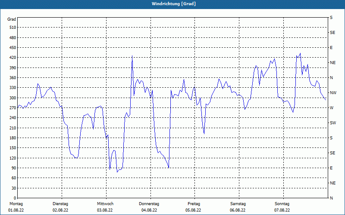Click the "N" compass label beside the 360 gridline
Screen dimensions: 345x215
331,78
